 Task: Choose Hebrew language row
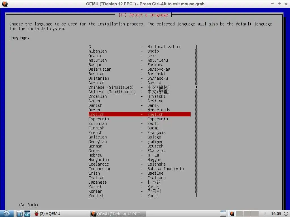(x=139, y=155)
